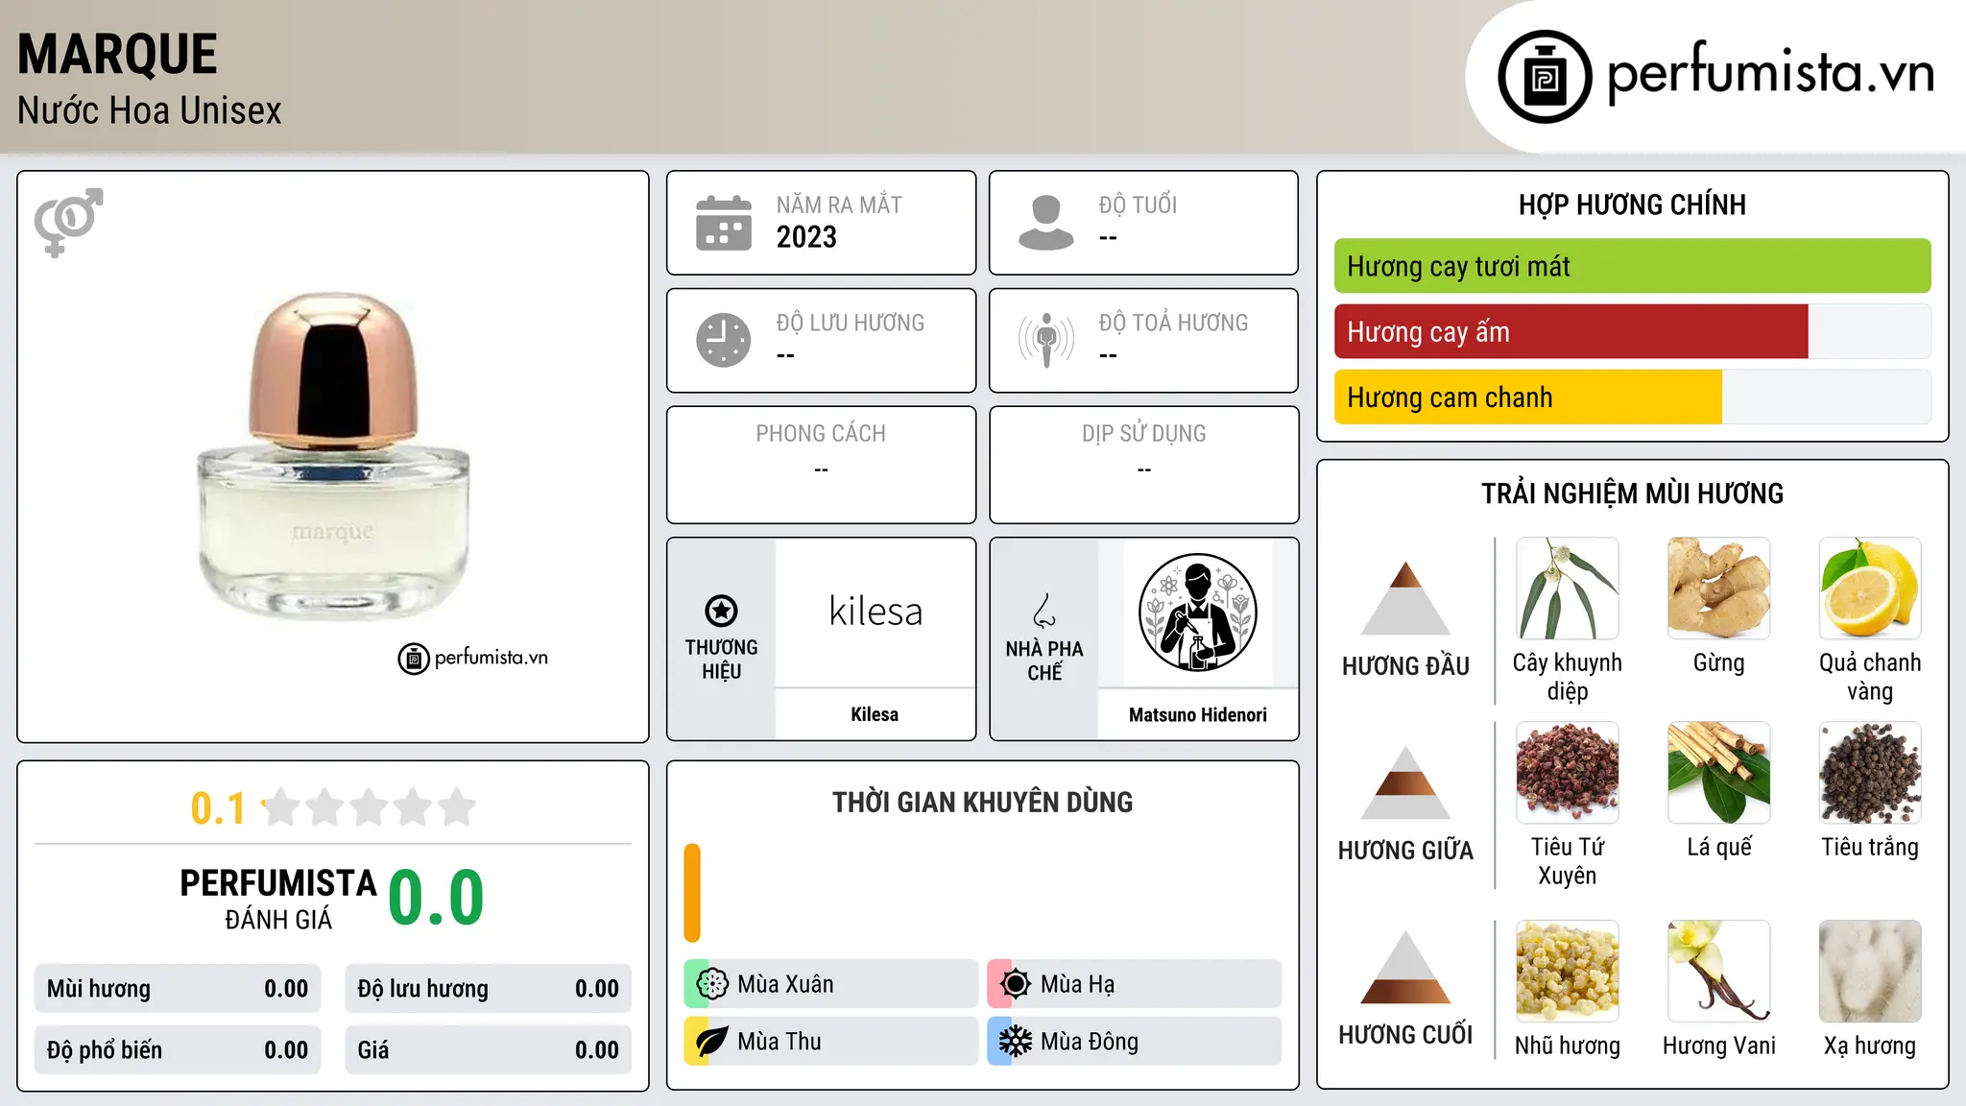Image resolution: width=1966 pixels, height=1106 pixels.
Task: Click the eucalyptus note image
Action: click(x=1567, y=589)
